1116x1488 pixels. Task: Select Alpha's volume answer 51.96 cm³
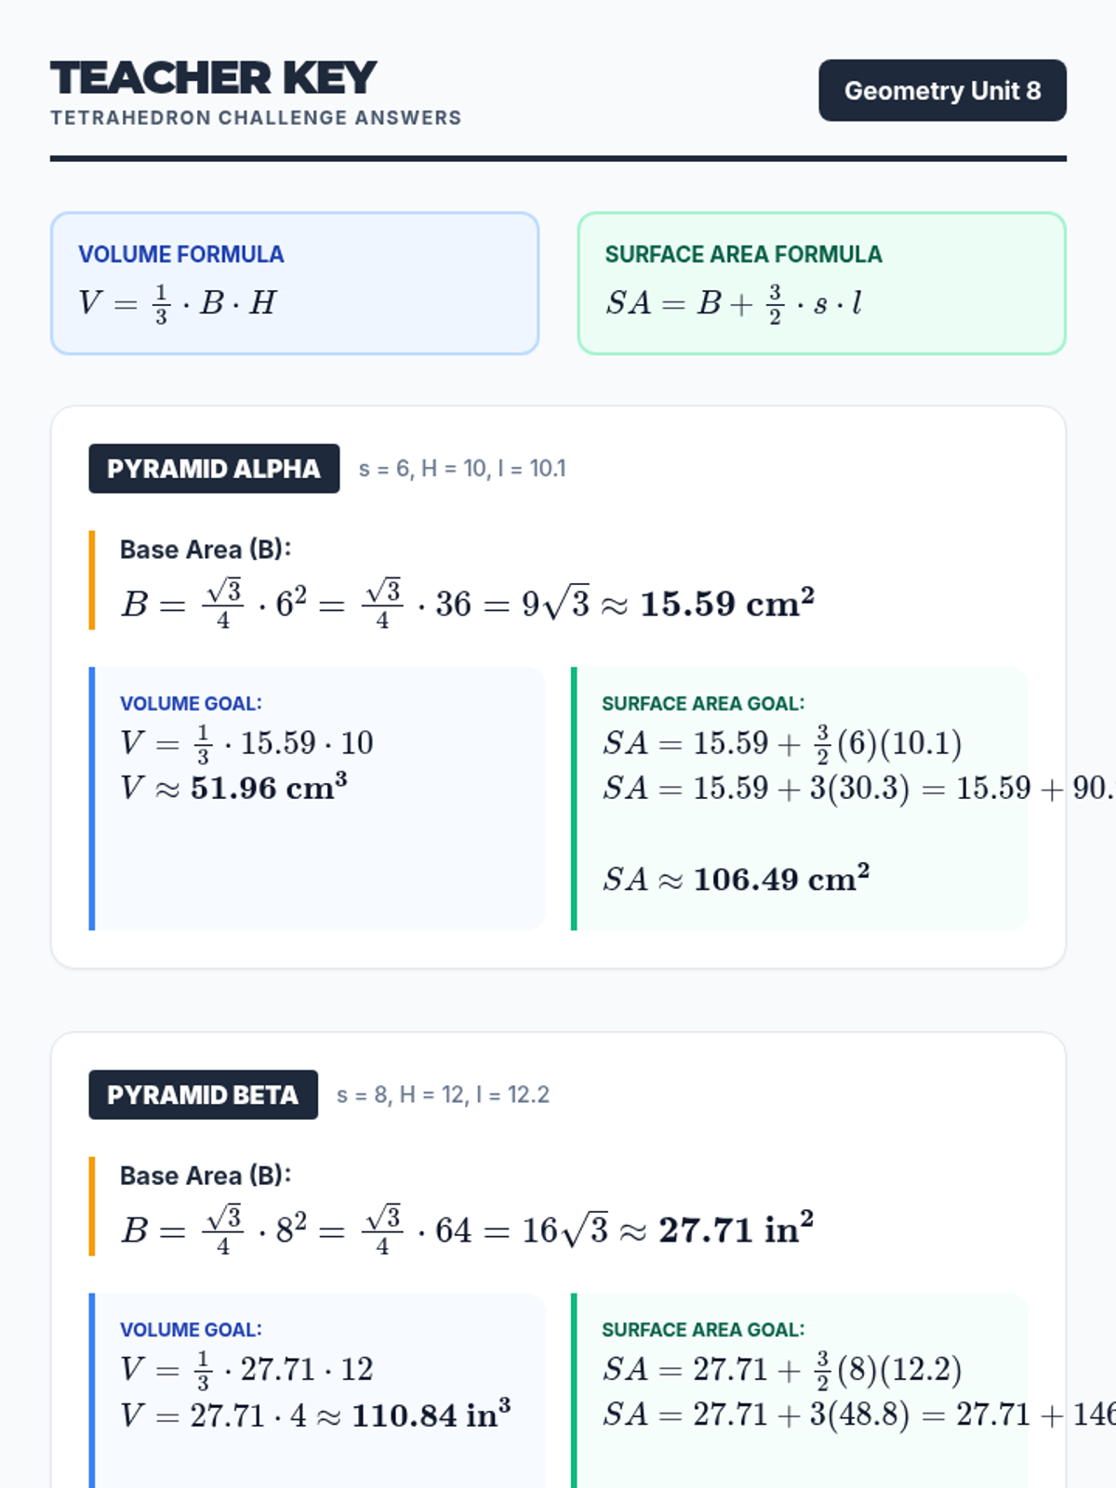click(x=269, y=788)
